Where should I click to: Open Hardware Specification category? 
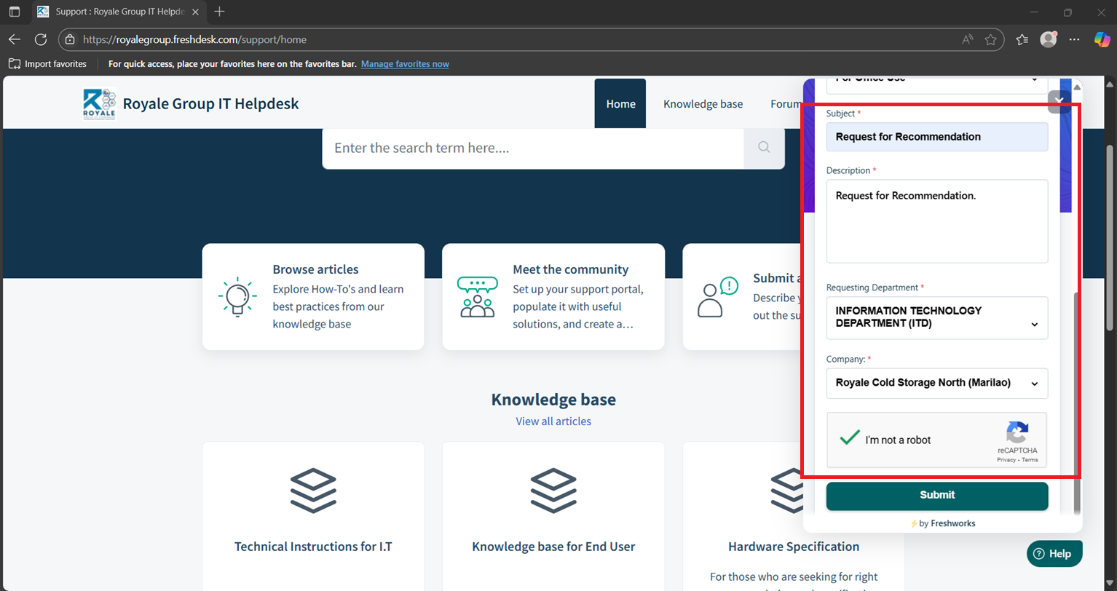794,547
